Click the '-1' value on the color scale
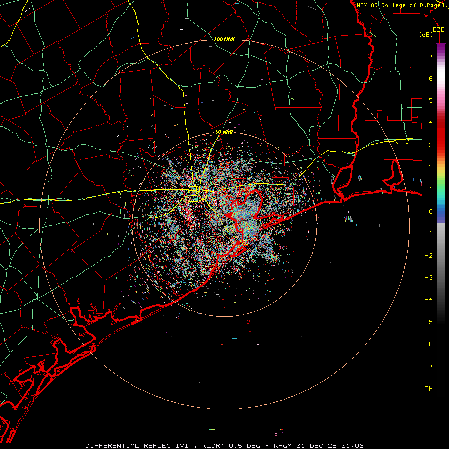The height and width of the screenshot is (449, 449). point(429,233)
